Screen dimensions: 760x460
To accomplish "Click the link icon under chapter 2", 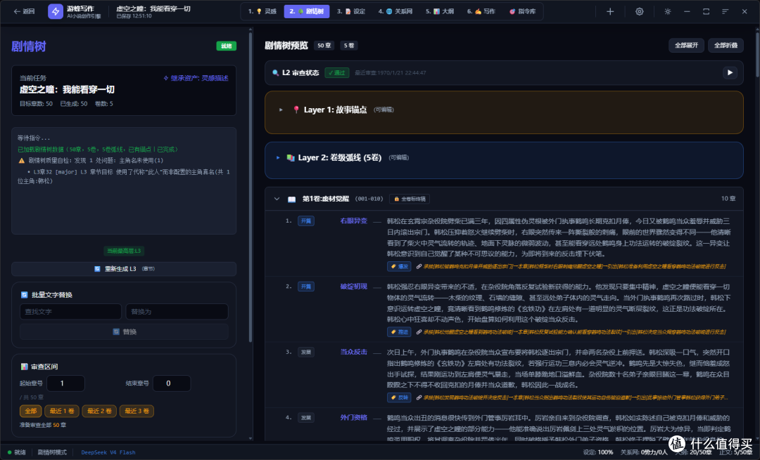I will (x=419, y=331).
